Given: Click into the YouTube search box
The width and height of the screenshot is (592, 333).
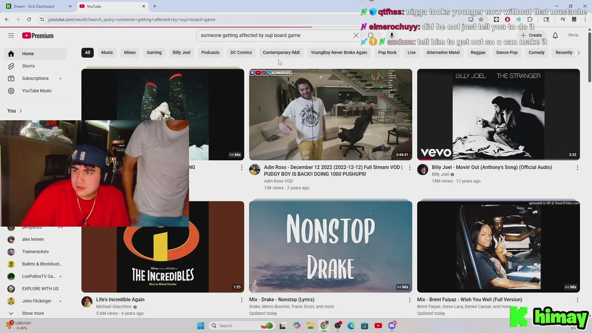Looking at the screenshot, I should [275, 35].
